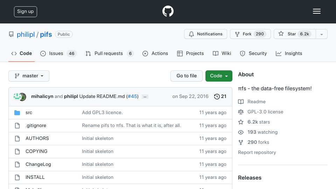Open the ChangeLog file
Image resolution: width=336 pixels, height=189 pixels.
[38, 164]
